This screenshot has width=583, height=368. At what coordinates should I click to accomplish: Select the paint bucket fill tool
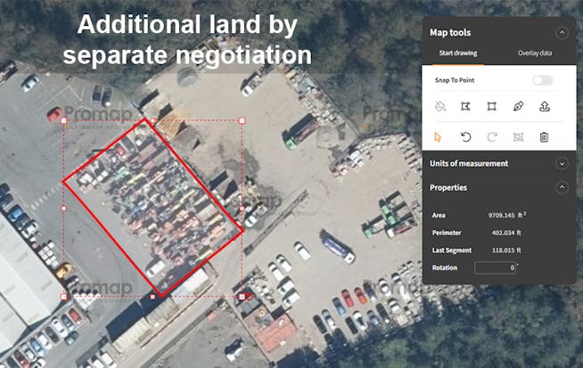tap(439, 107)
